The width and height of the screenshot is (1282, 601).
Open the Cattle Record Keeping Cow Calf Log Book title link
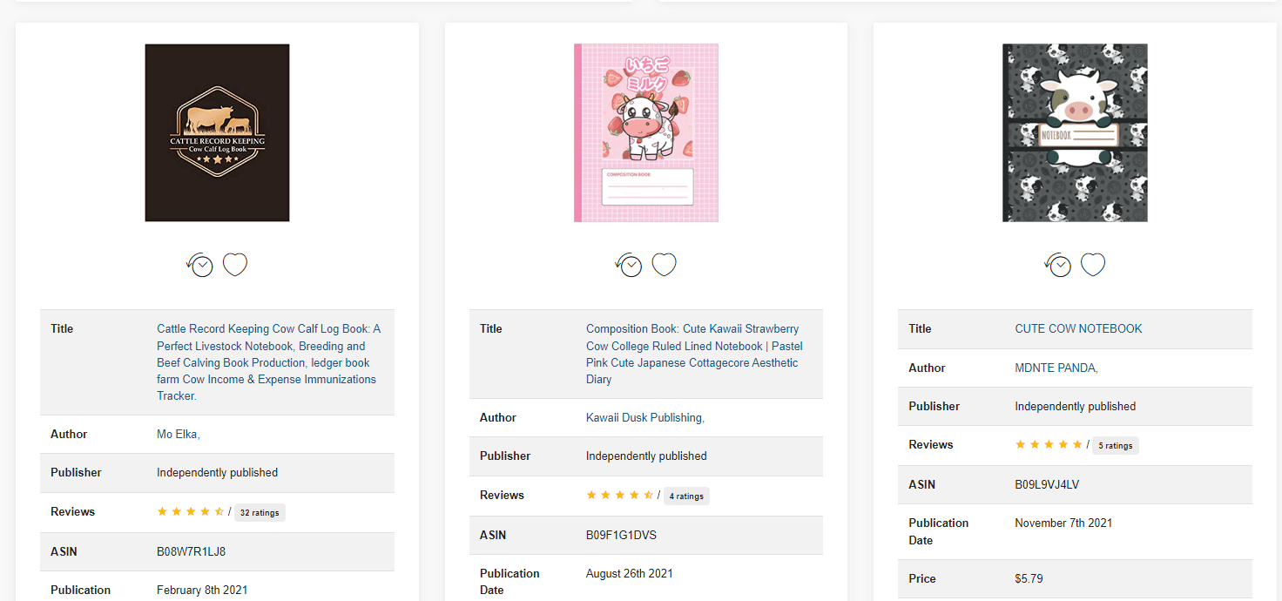269,362
